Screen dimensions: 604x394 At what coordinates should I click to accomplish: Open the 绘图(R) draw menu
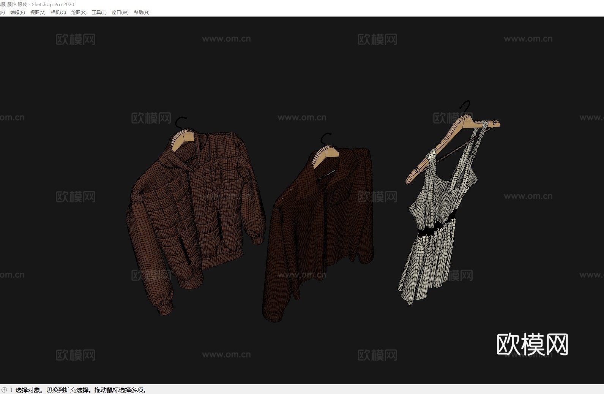click(x=79, y=13)
